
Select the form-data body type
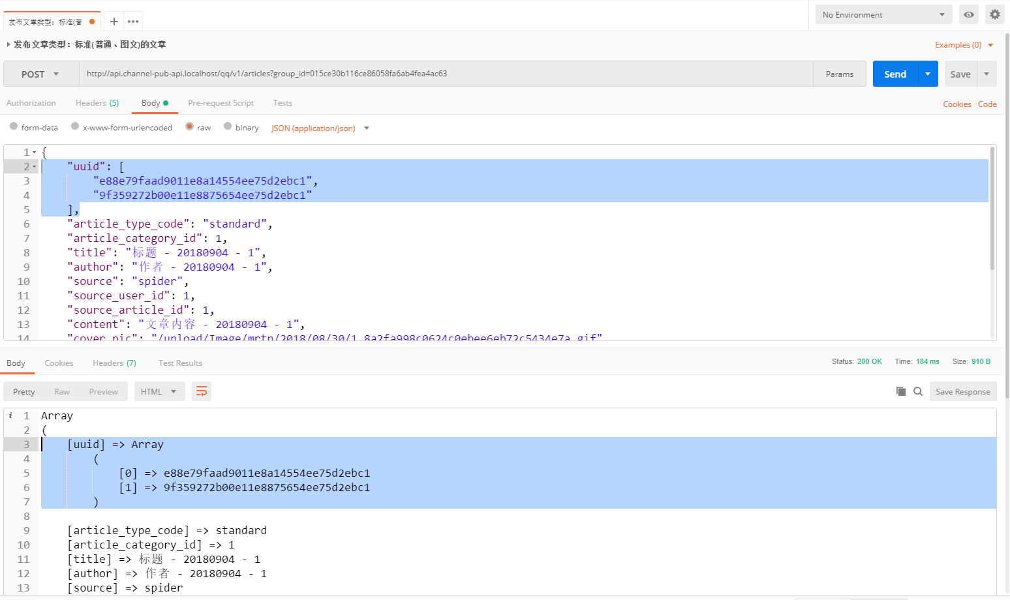point(14,127)
